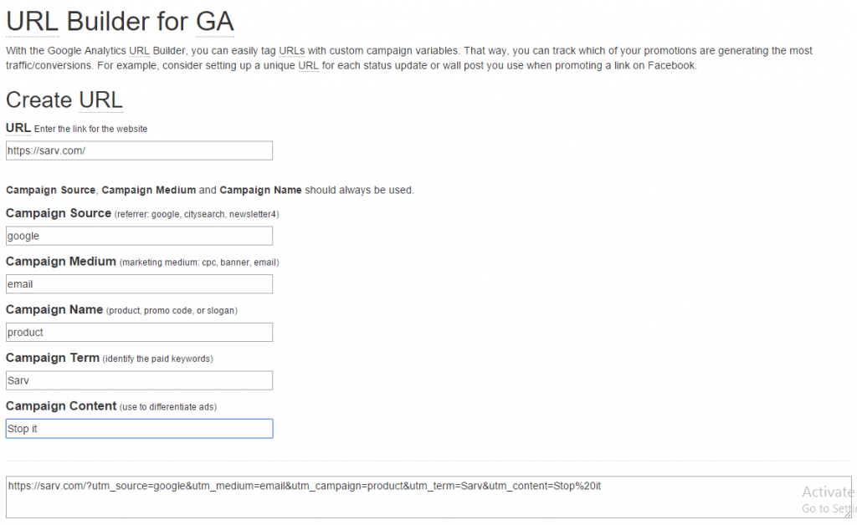Click the bold 'Campaign Medium' field label

pos(61,262)
